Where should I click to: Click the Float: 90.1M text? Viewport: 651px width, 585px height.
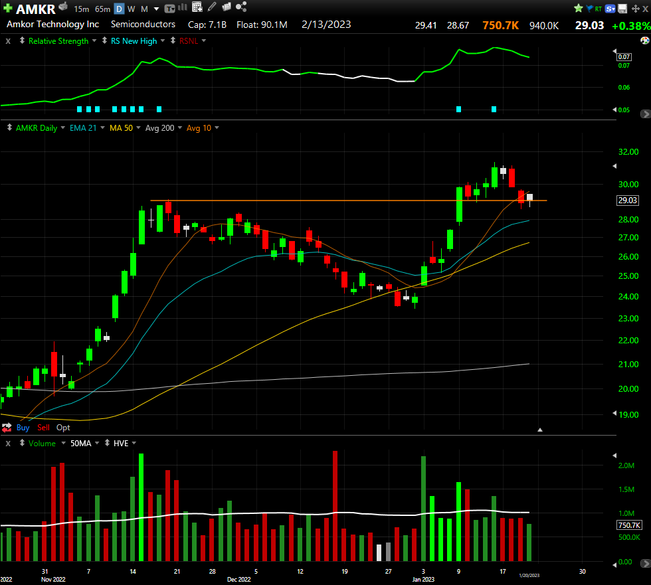[262, 25]
